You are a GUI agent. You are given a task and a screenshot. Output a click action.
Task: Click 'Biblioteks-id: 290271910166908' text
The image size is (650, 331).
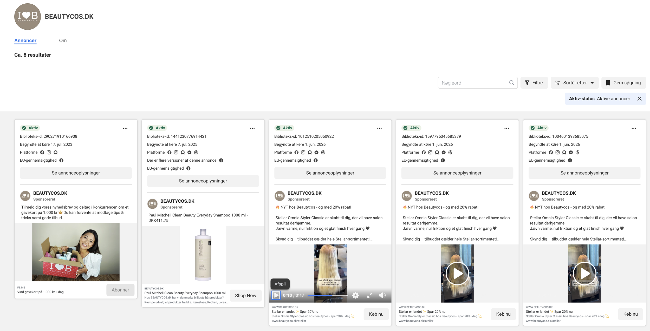49,137
